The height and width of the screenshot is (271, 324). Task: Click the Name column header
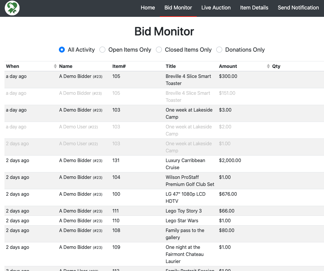point(66,66)
